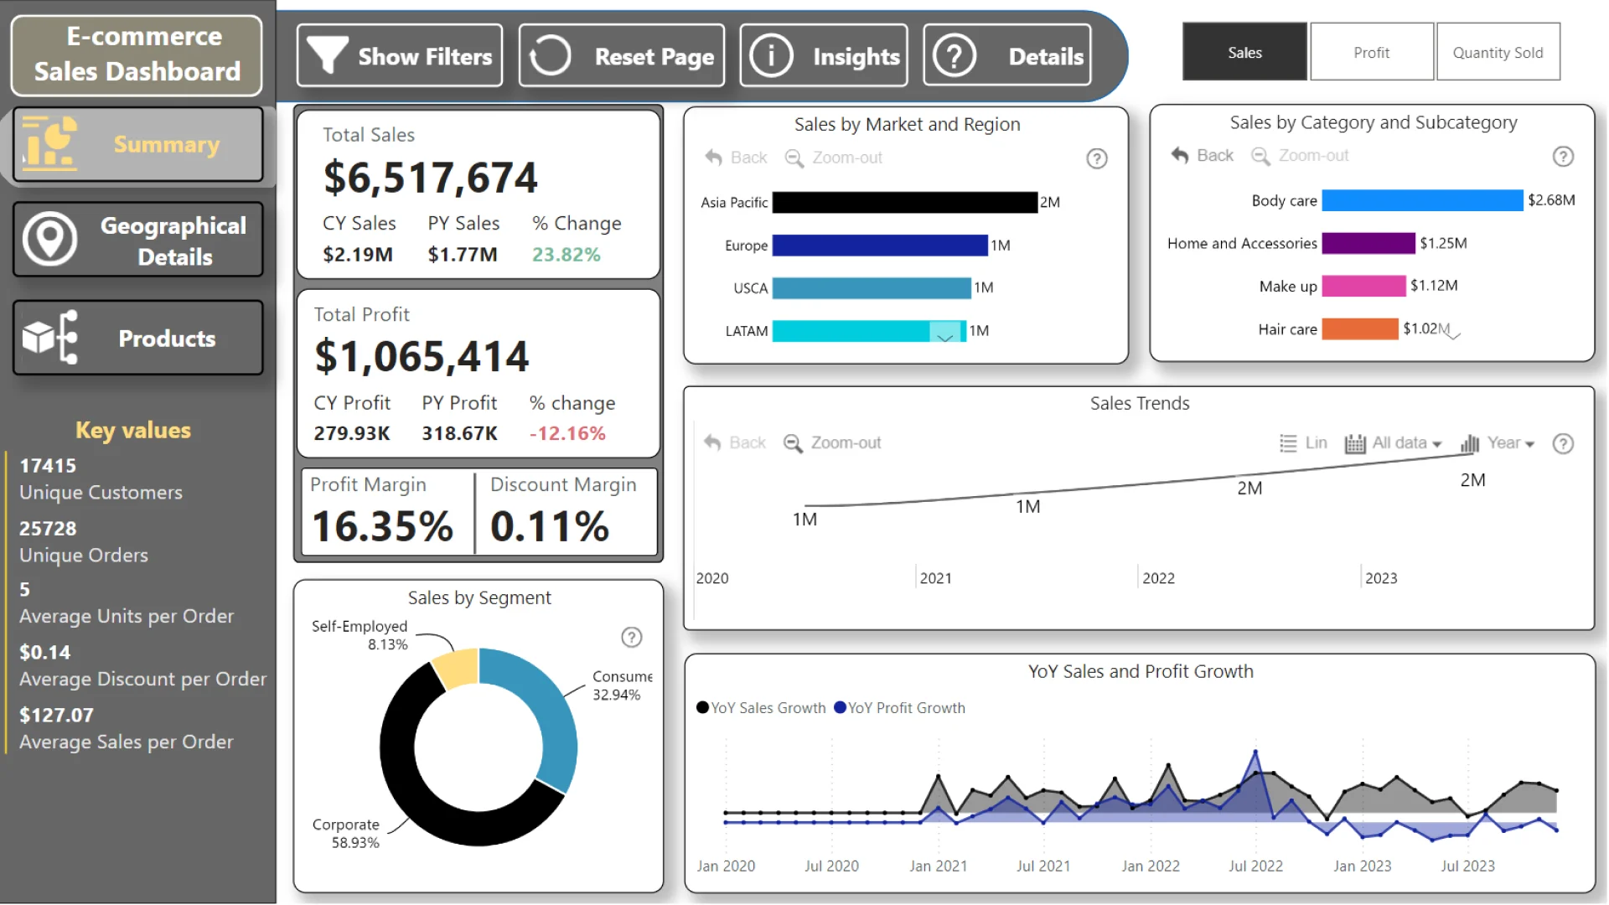
Task: Open help icon in Sales by Segment chart
Action: click(631, 638)
